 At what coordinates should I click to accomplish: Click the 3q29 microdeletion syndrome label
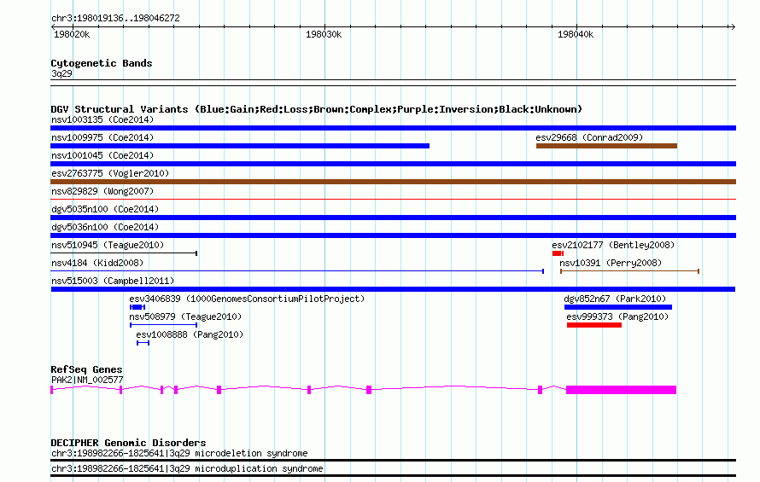179,453
